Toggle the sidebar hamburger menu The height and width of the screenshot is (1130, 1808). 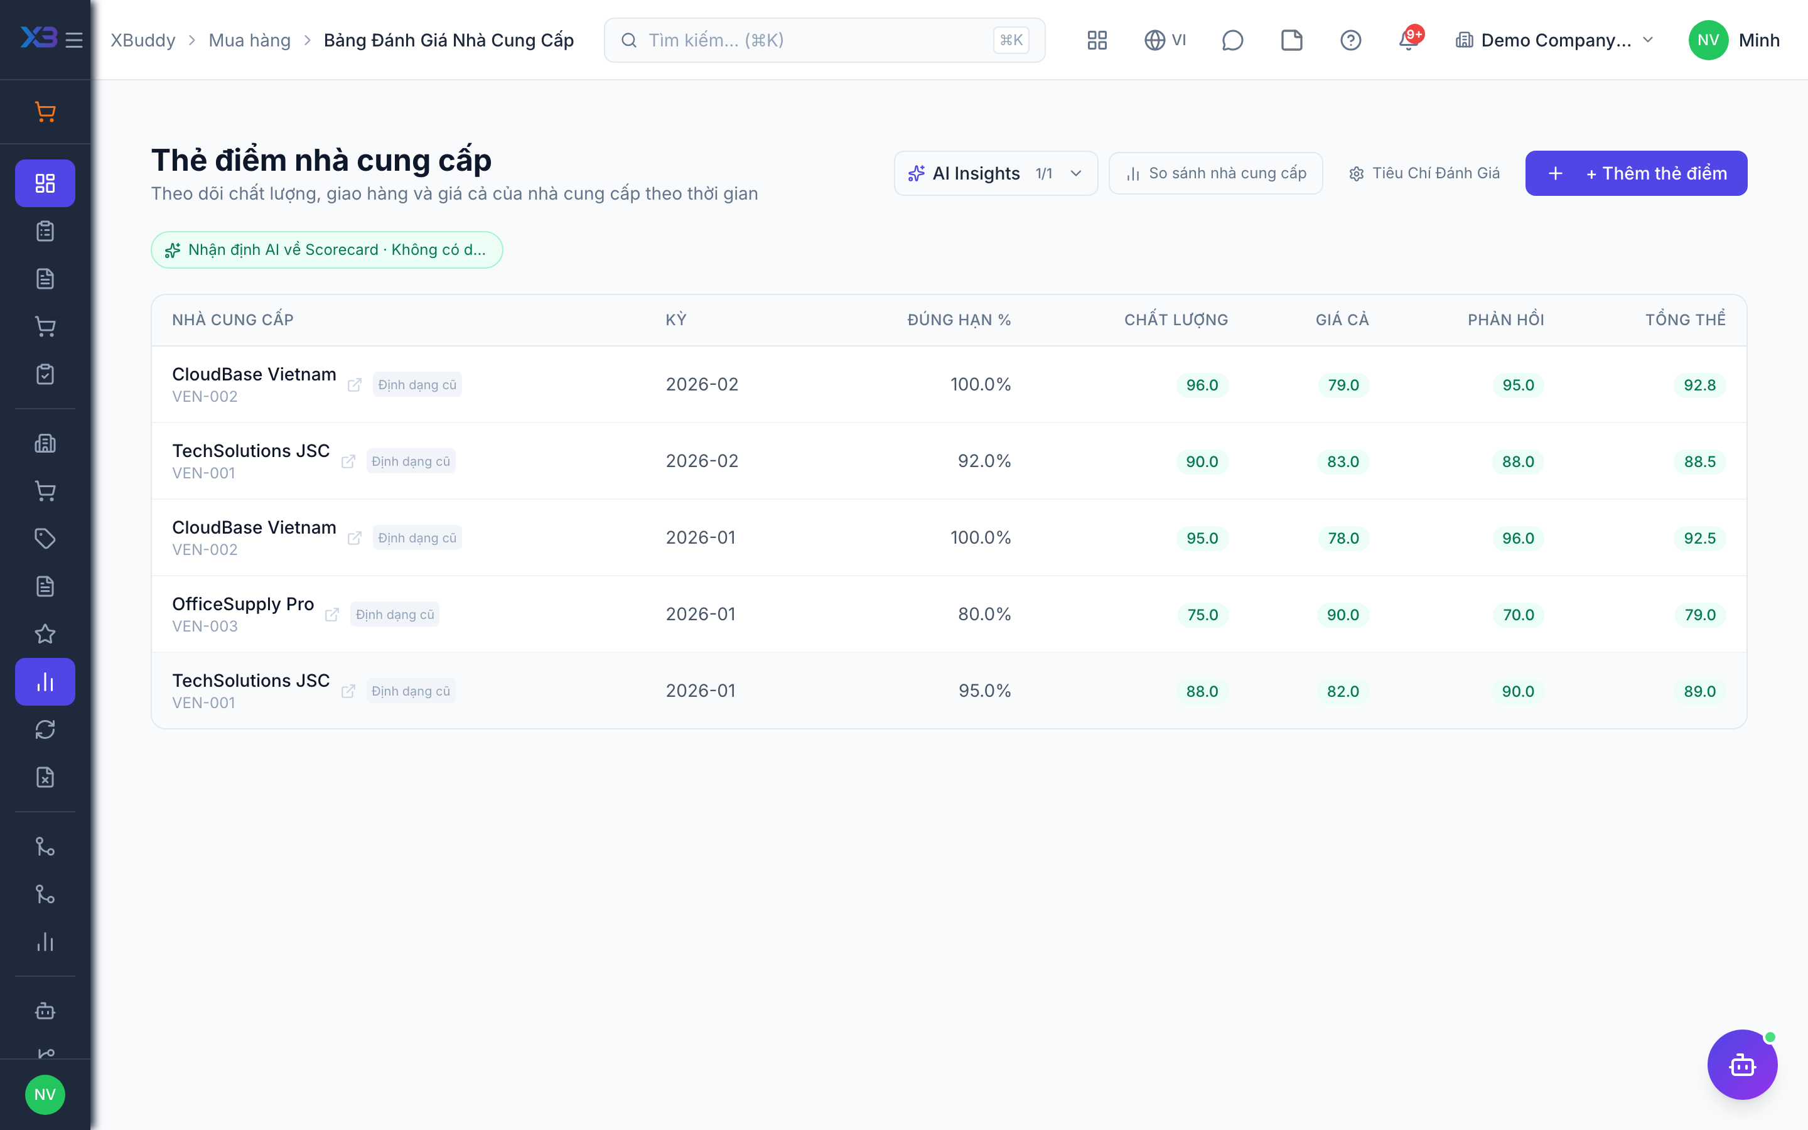coord(74,40)
